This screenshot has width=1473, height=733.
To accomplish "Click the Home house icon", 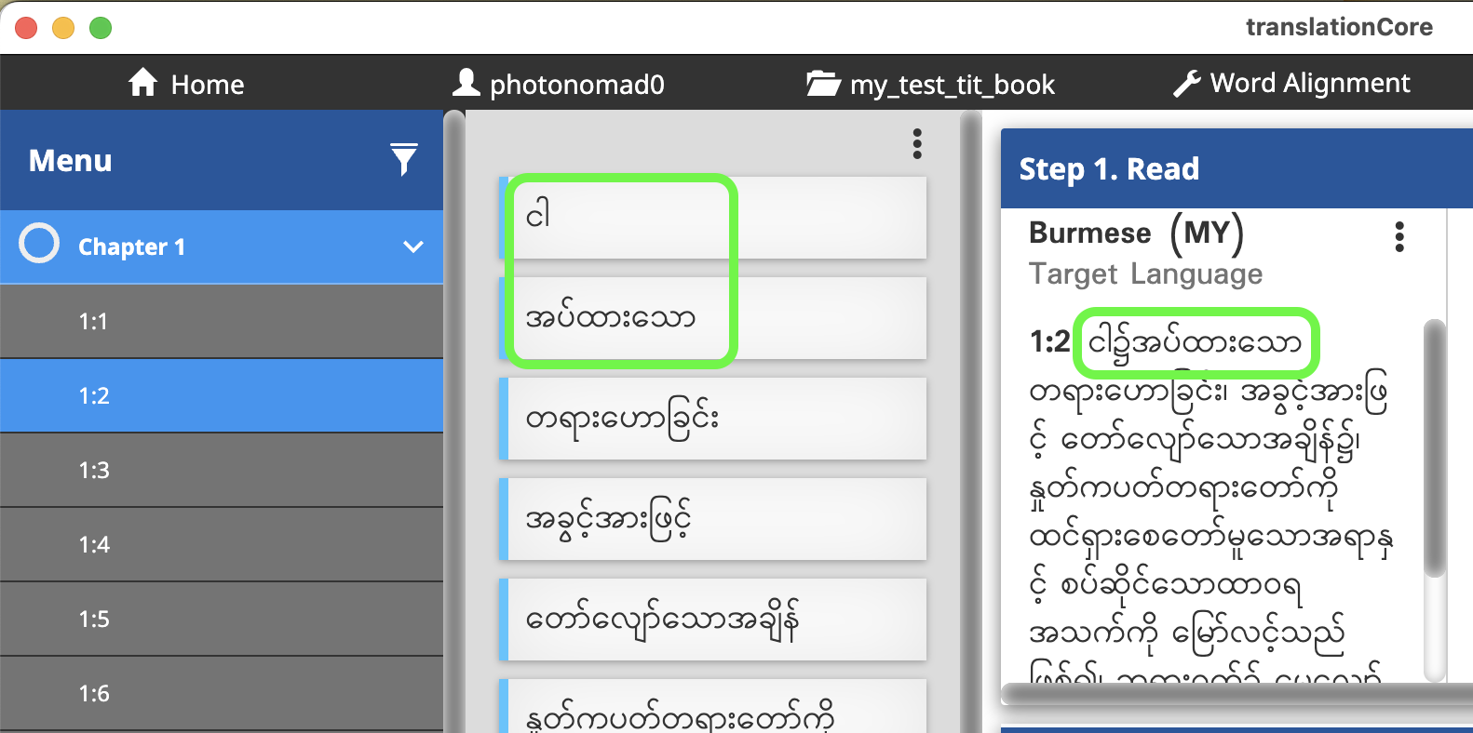I will pos(142,83).
